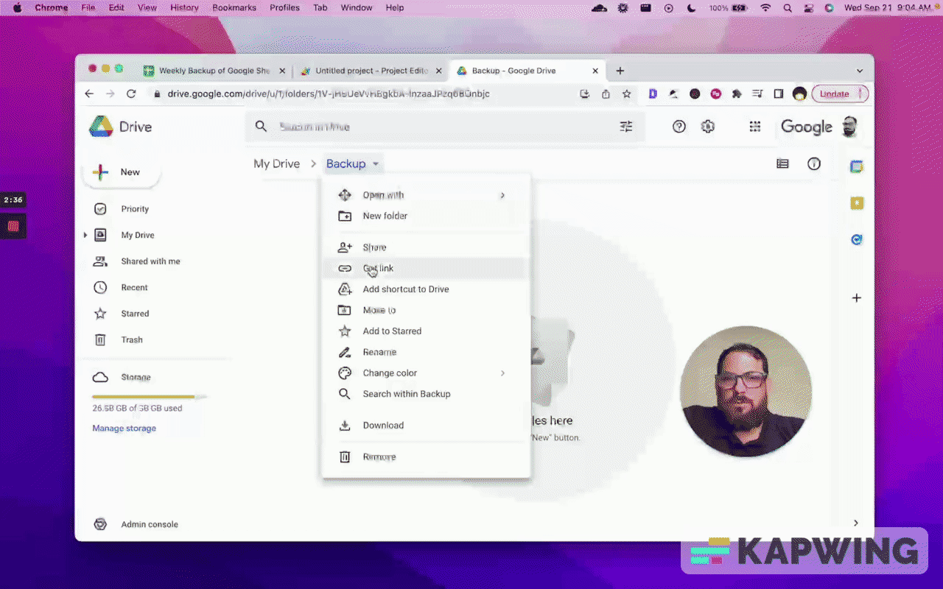Bookmark this page star icon
This screenshot has height=589, width=943.
click(627, 94)
